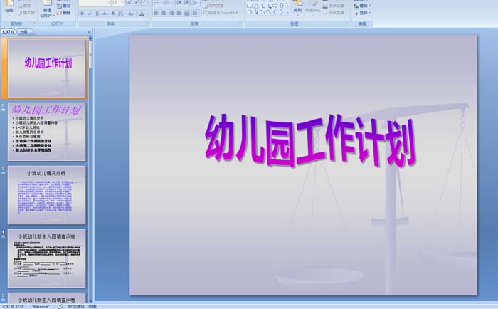498x309 pixels.
Task: Click the Delete (删除) slide button
Action: point(64,13)
